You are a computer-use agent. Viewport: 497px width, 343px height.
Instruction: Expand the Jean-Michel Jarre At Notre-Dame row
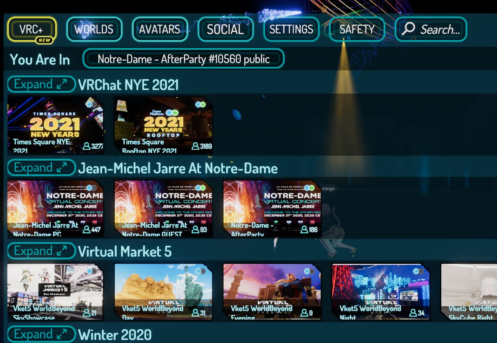pyautogui.click(x=41, y=167)
